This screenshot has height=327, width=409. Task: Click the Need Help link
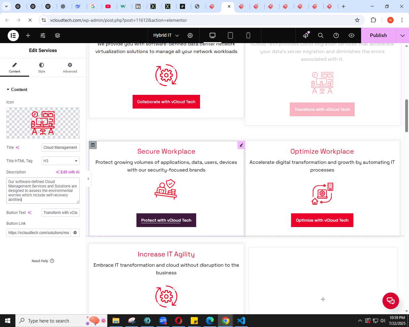(43, 261)
